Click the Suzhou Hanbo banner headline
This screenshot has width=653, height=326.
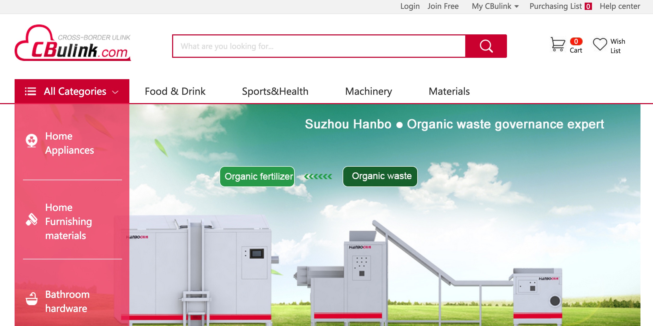coord(454,124)
